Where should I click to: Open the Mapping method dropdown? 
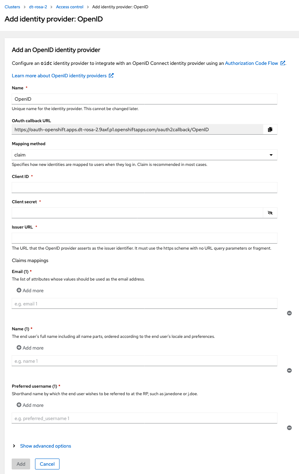tap(145, 155)
